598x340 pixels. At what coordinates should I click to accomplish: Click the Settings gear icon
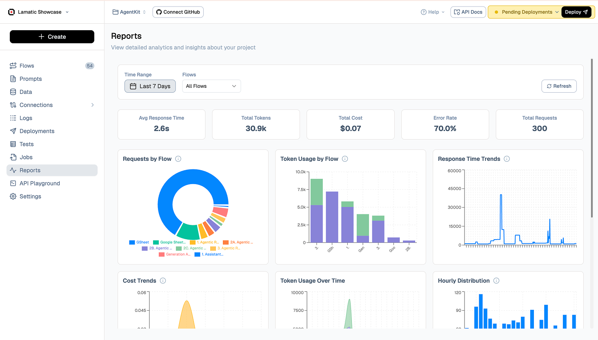[13, 196]
